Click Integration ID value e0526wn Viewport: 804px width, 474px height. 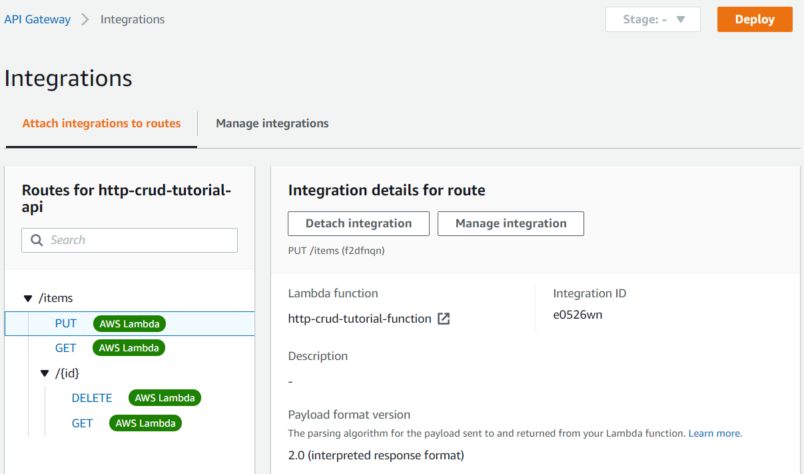tap(578, 315)
